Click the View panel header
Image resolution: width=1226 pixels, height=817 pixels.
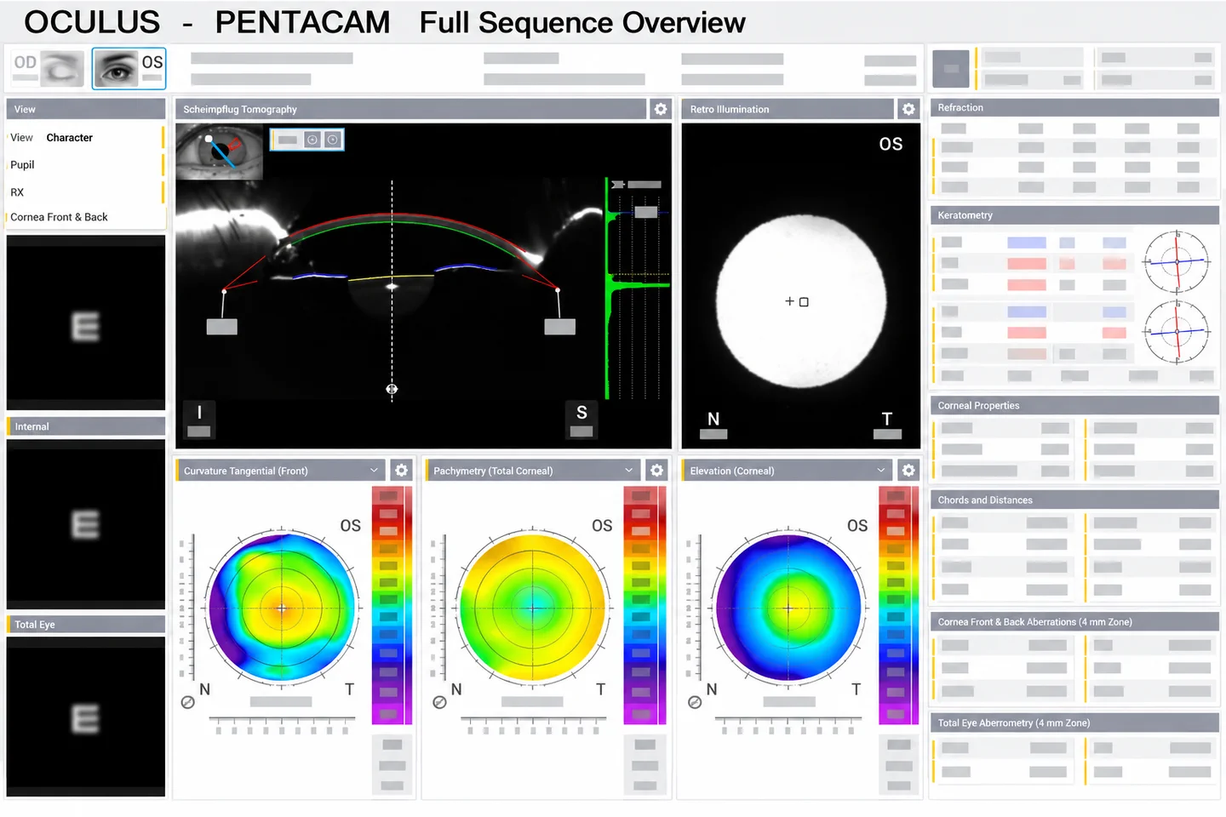pyautogui.click(x=86, y=109)
